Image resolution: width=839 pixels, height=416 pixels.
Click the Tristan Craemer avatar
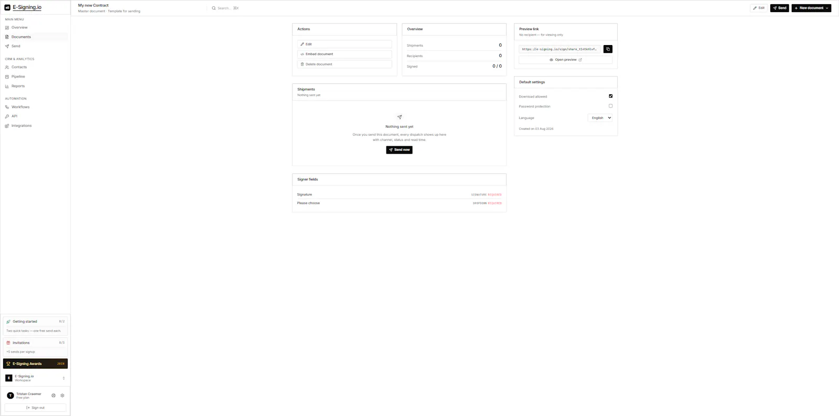tap(10, 396)
